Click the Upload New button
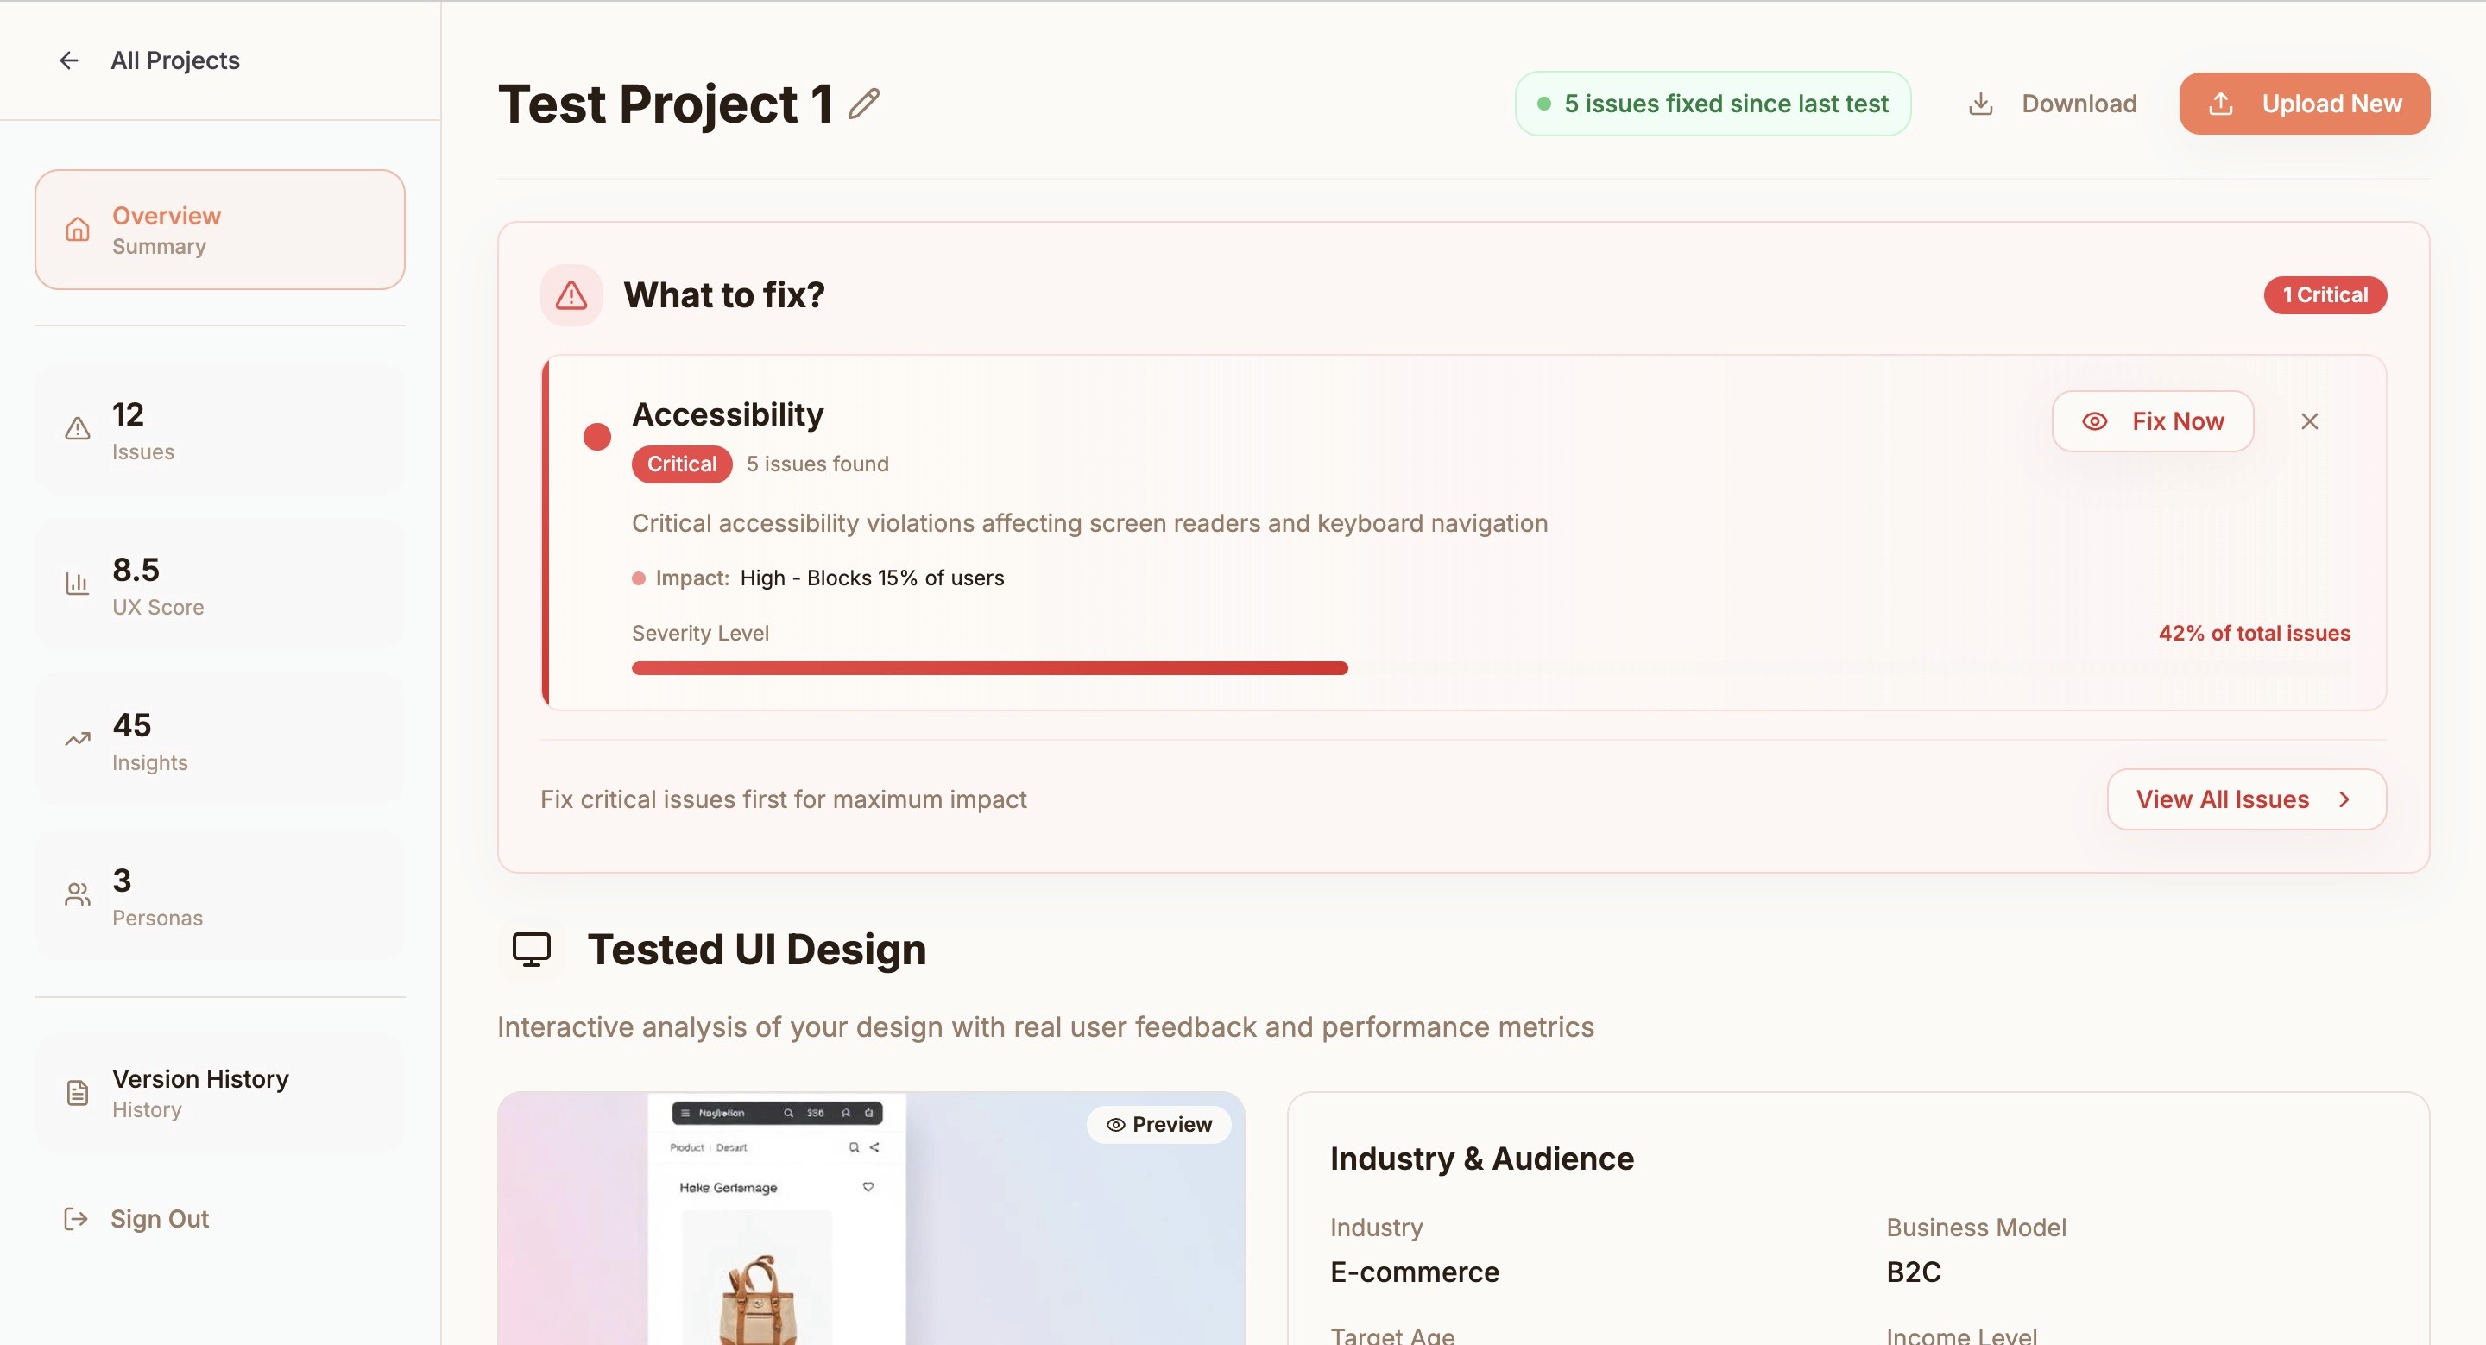Image resolution: width=2486 pixels, height=1345 pixels. [2304, 104]
